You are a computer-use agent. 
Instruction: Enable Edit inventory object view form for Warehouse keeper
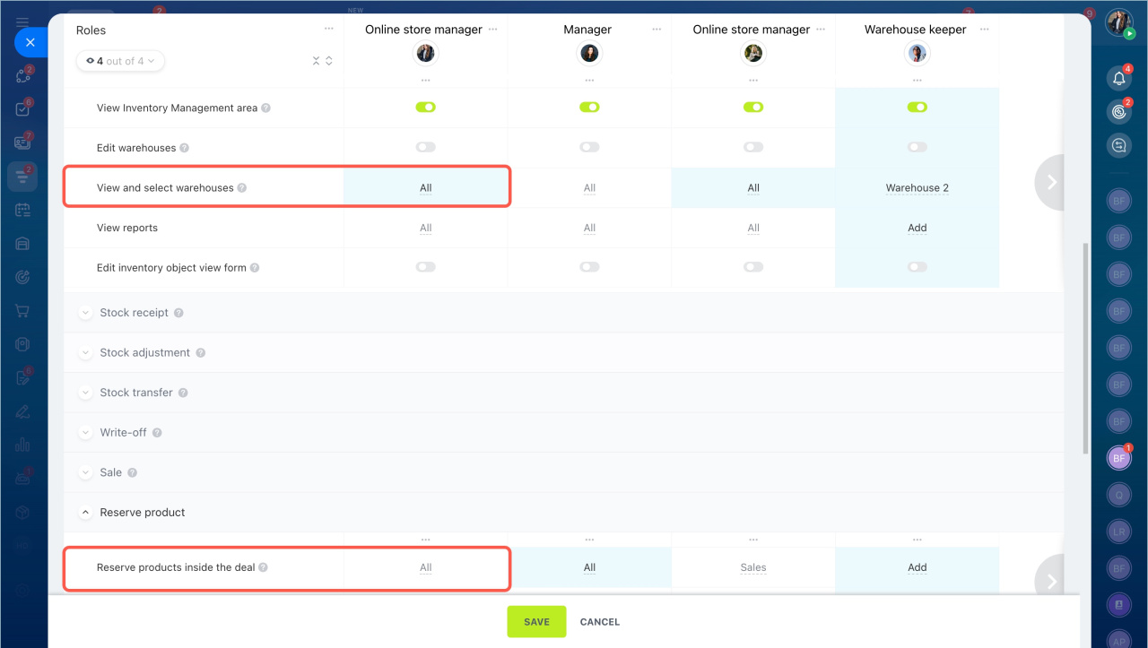[917, 267]
